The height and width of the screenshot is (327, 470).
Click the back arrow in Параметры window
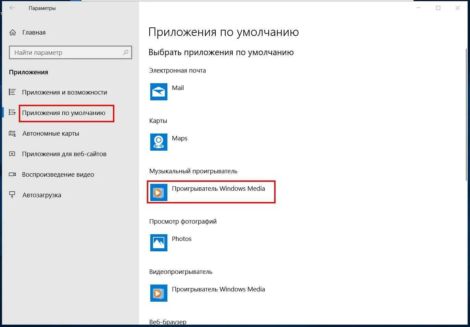(12, 8)
